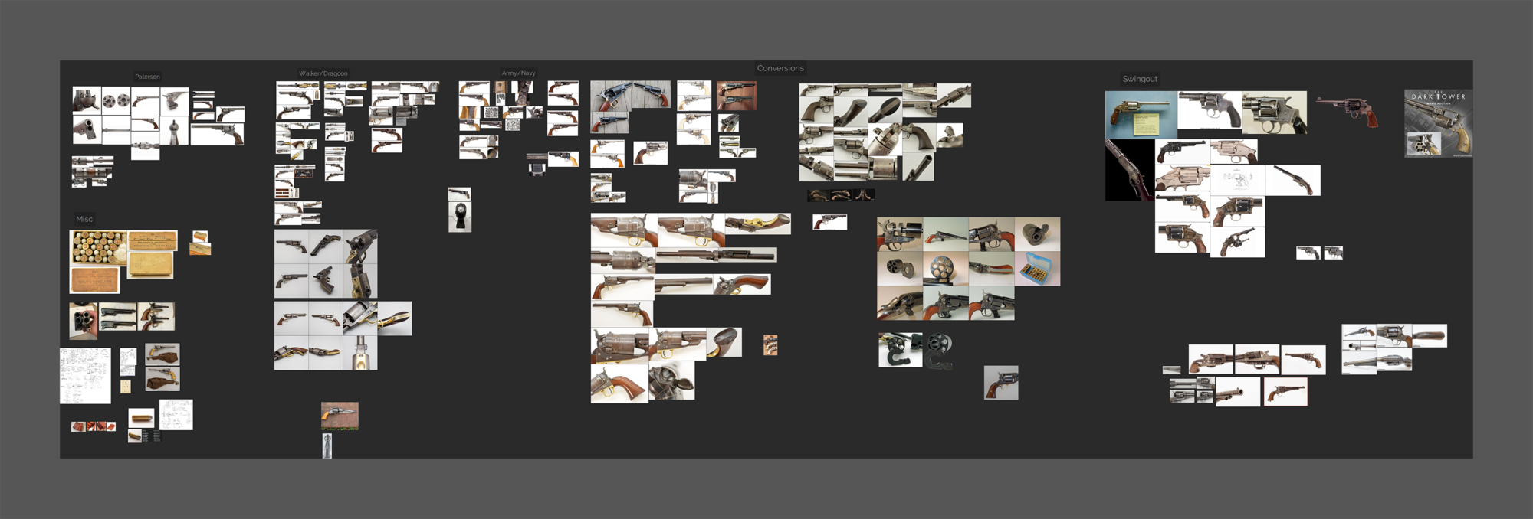Select the Conversions group label
The width and height of the screenshot is (1533, 519).
(x=780, y=68)
